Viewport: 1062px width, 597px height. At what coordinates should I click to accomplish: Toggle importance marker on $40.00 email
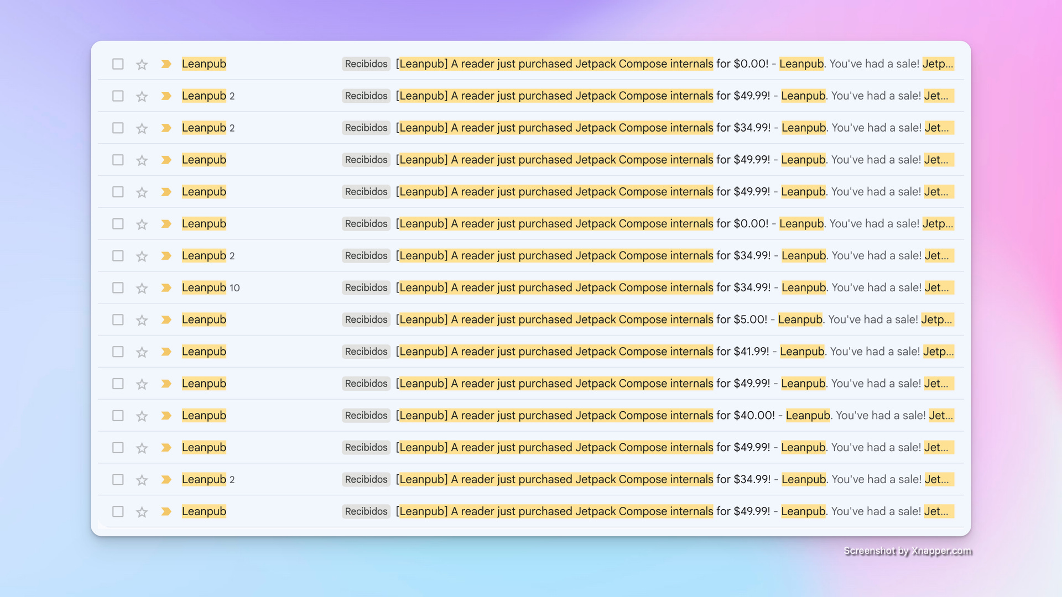pyautogui.click(x=166, y=416)
